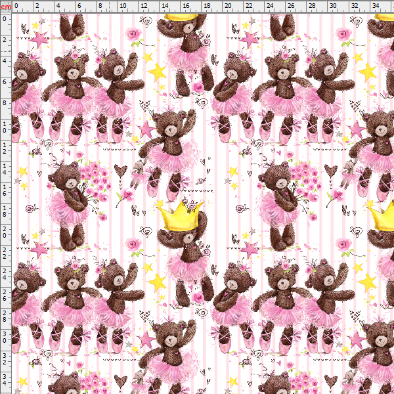Click the 28 mark on the vertical ruler

pos(5,317)
